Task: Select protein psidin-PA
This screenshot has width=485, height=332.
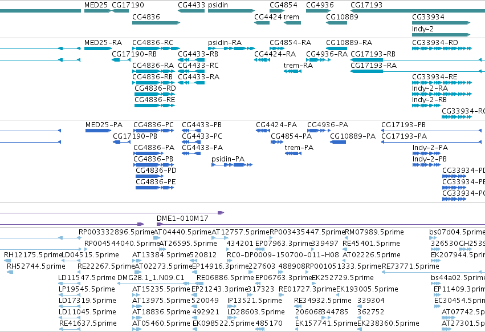Action: click(232, 165)
